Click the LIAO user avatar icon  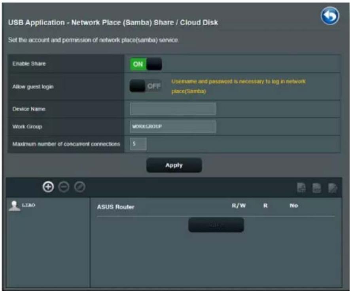14,206
